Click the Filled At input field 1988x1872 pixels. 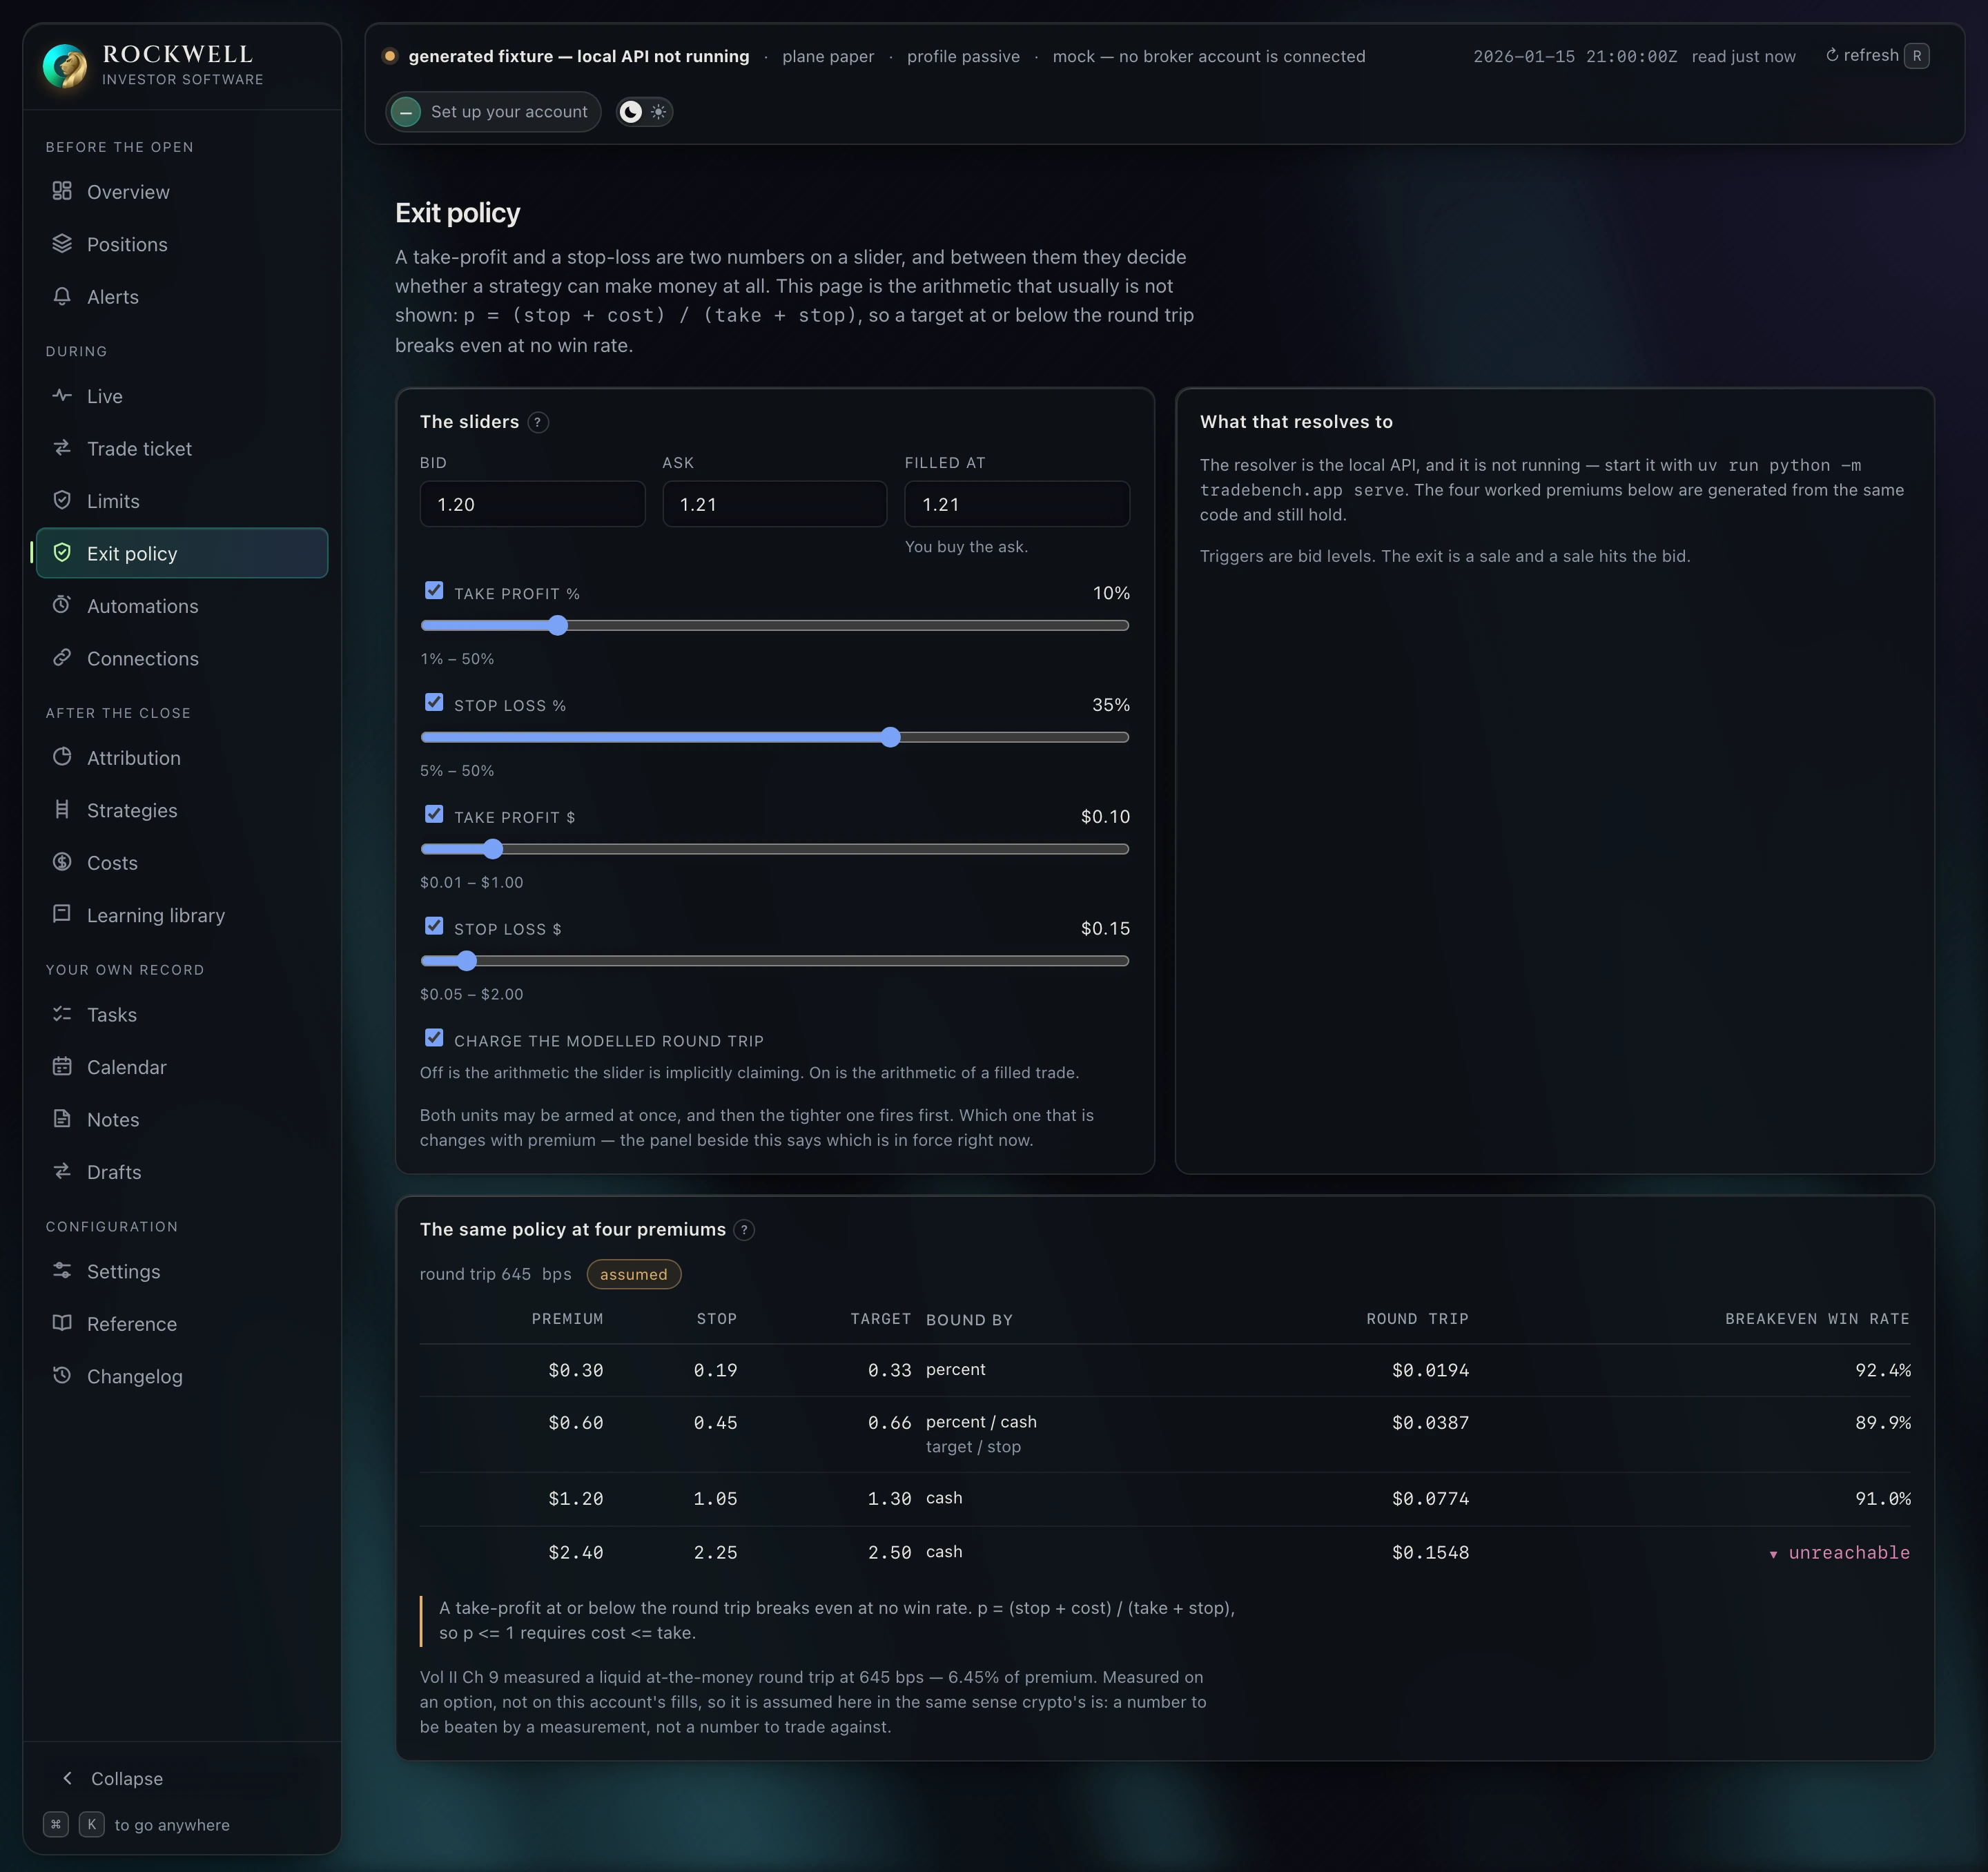[x=1017, y=504]
